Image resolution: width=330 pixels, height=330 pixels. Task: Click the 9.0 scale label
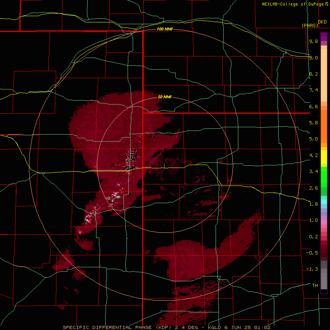tap(313, 58)
